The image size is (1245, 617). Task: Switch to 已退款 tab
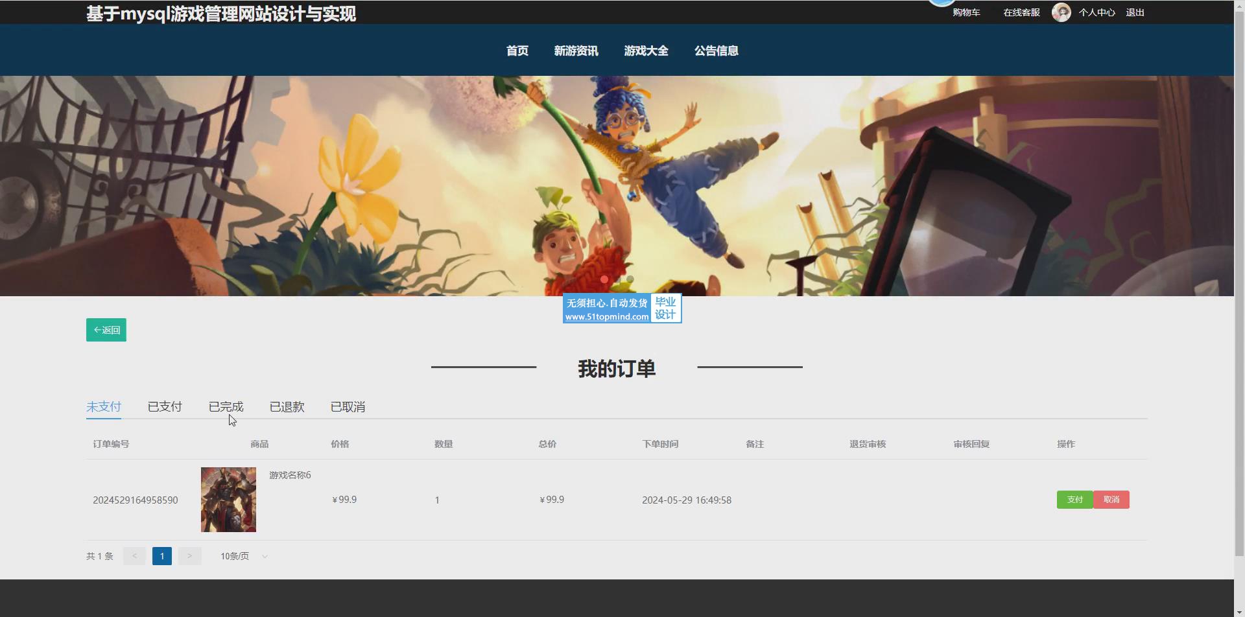[287, 406]
